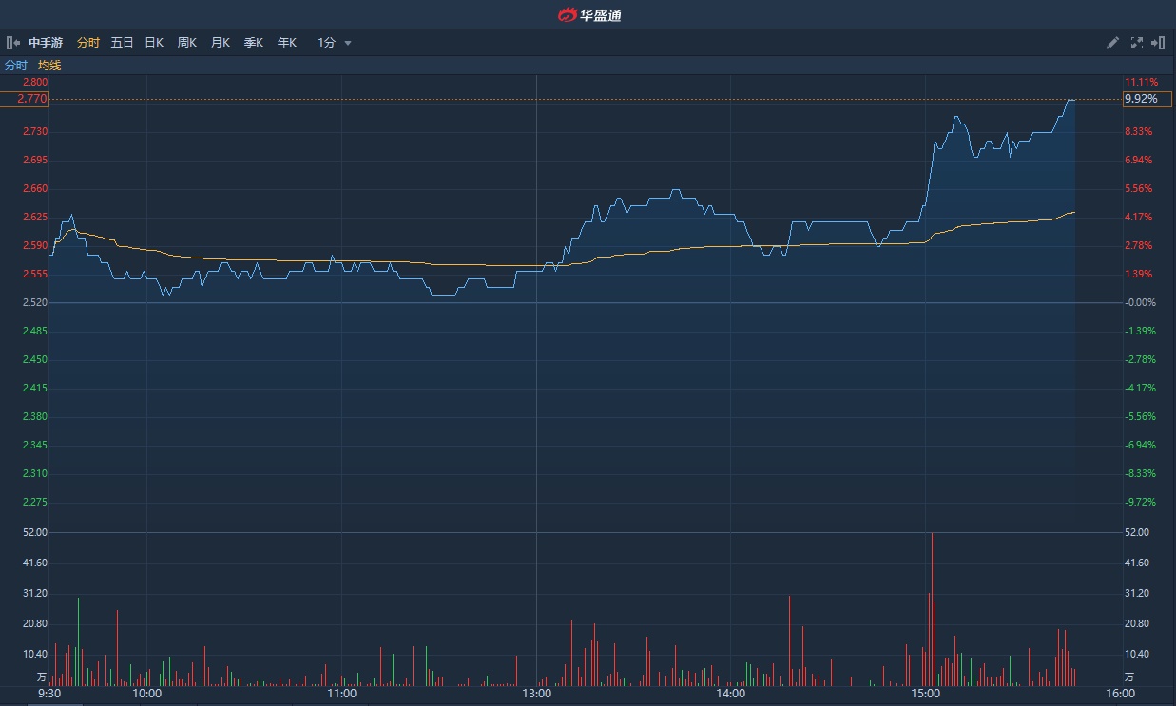Open the 月K monthly chart tab

(x=221, y=43)
